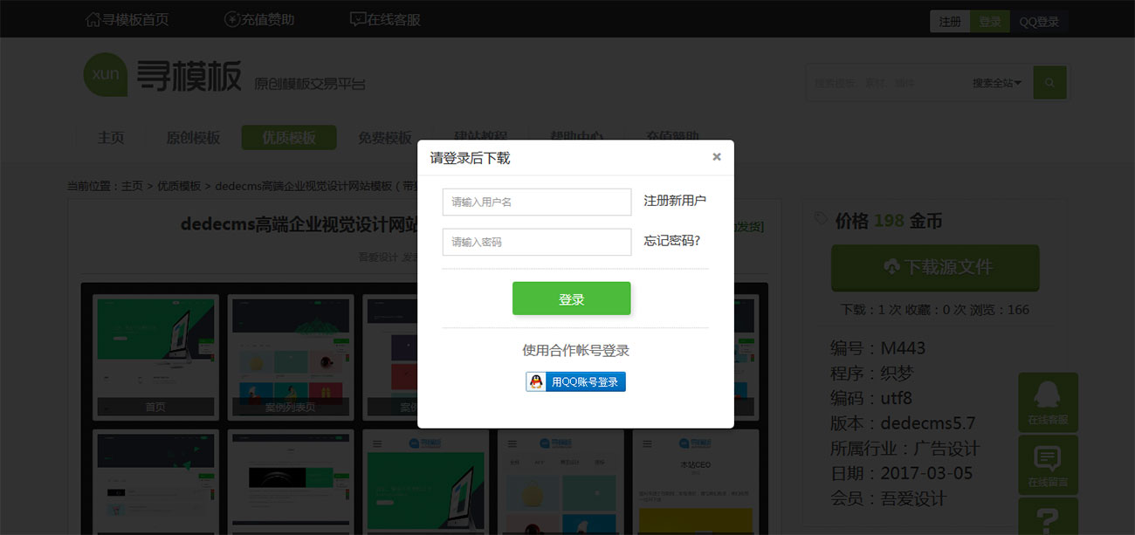
Task: Click the green search magnifier icon
Action: [1049, 83]
